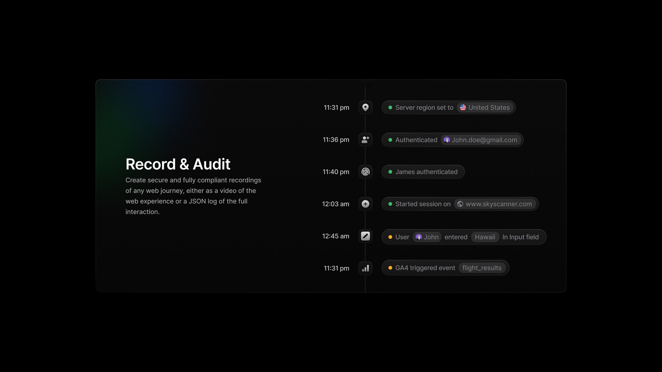
Task: Click the Record & Audit heading
Action: (178, 164)
